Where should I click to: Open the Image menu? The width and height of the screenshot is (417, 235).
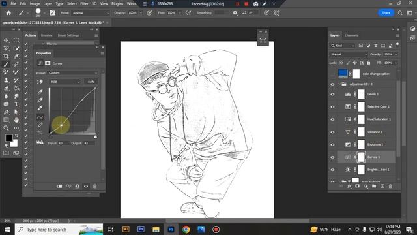click(35, 4)
